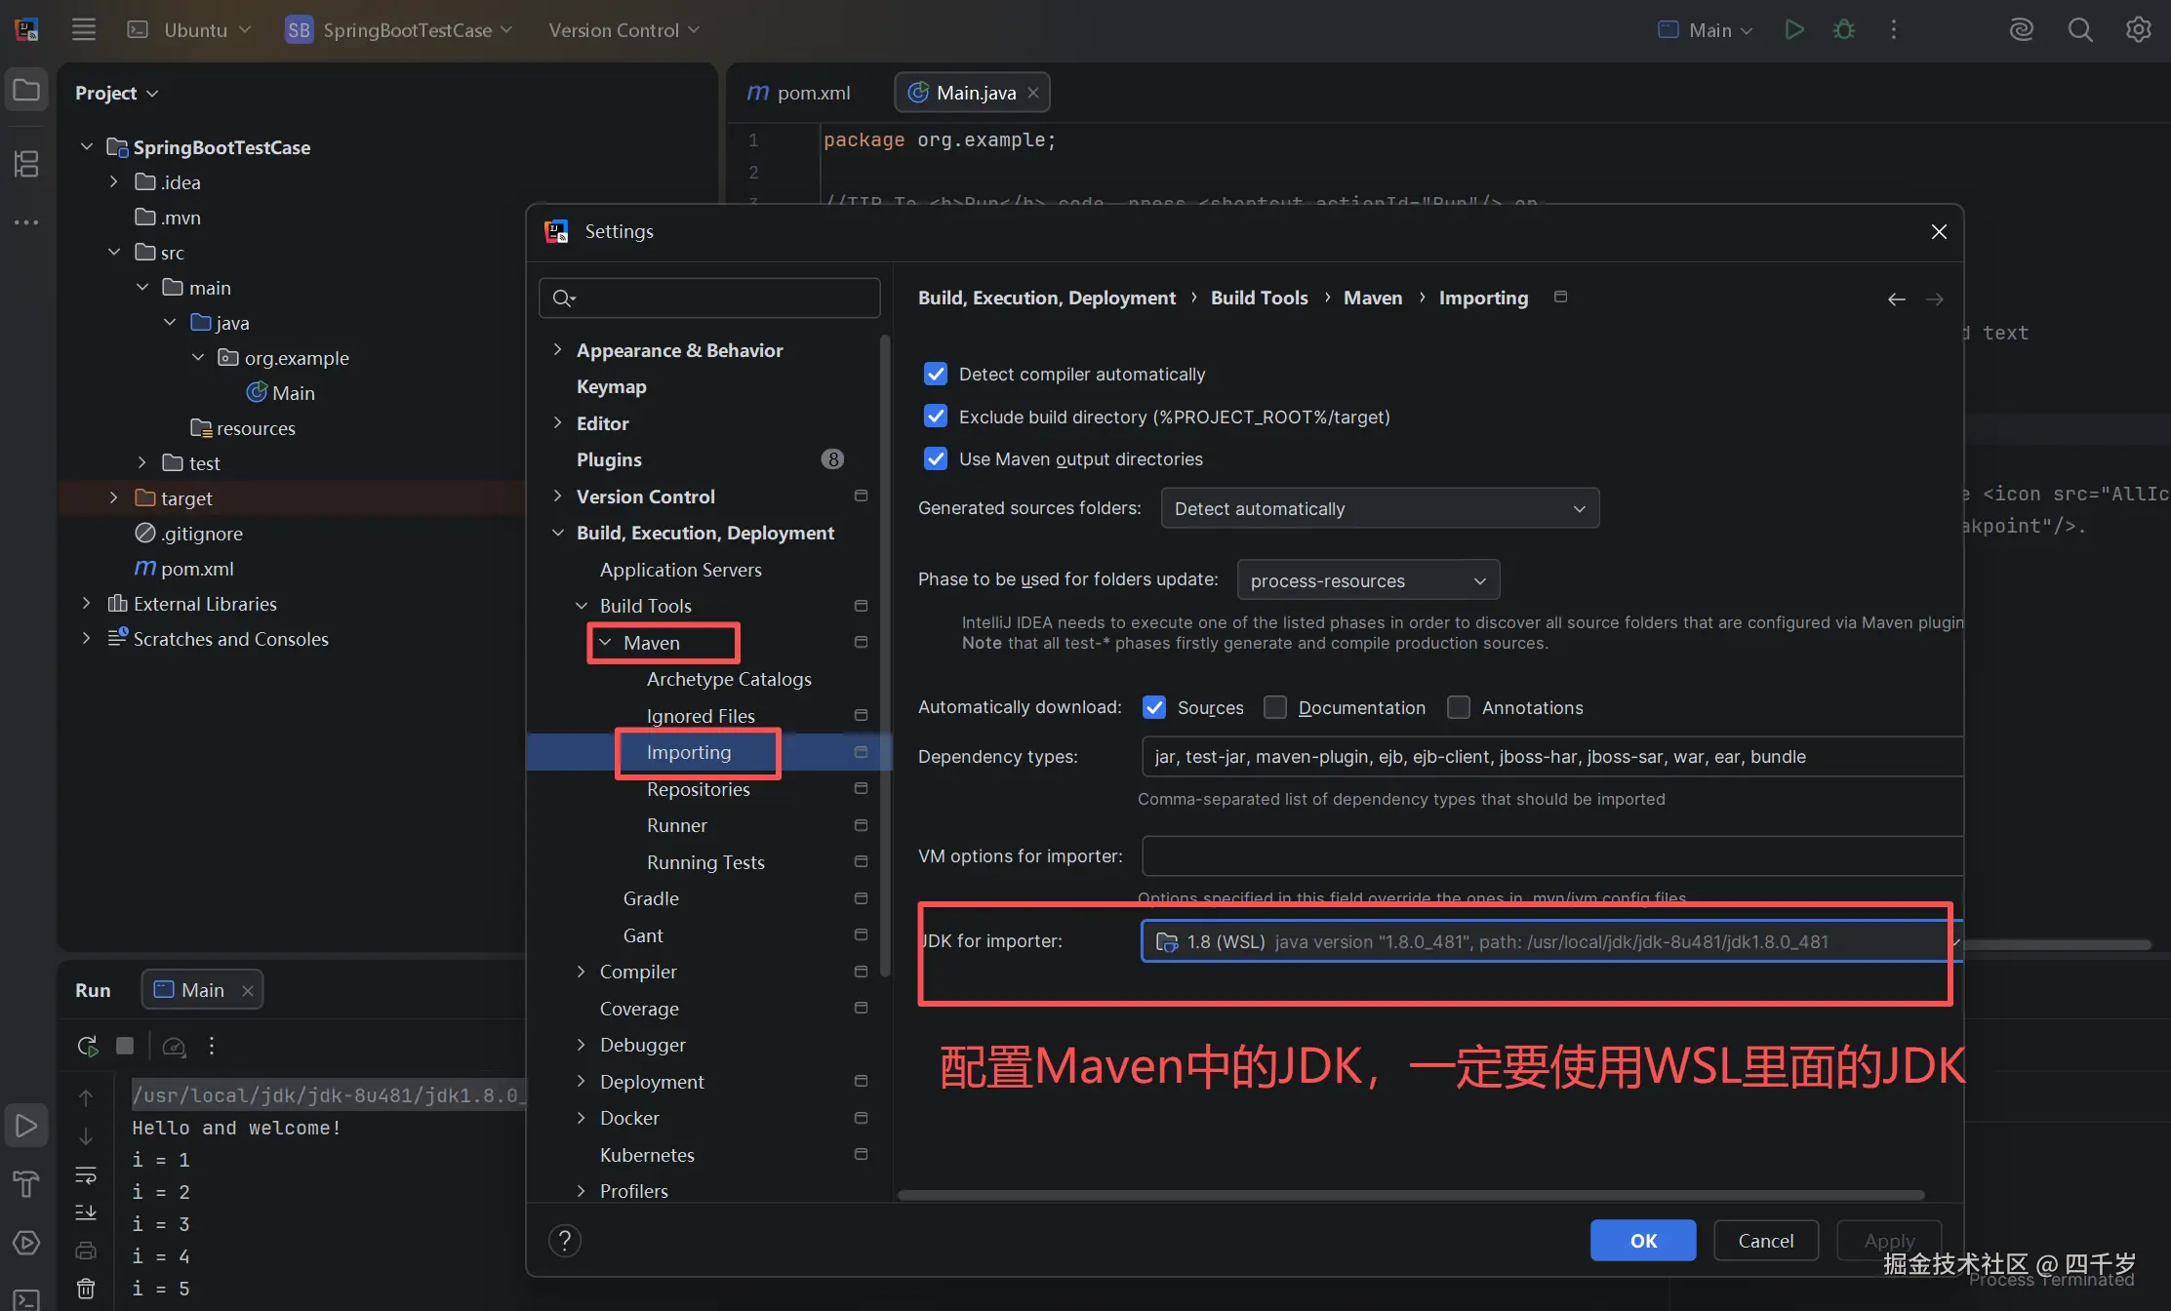The width and height of the screenshot is (2171, 1311).
Task: Open the process-resources phase dropdown
Action: pyautogui.click(x=1367, y=580)
